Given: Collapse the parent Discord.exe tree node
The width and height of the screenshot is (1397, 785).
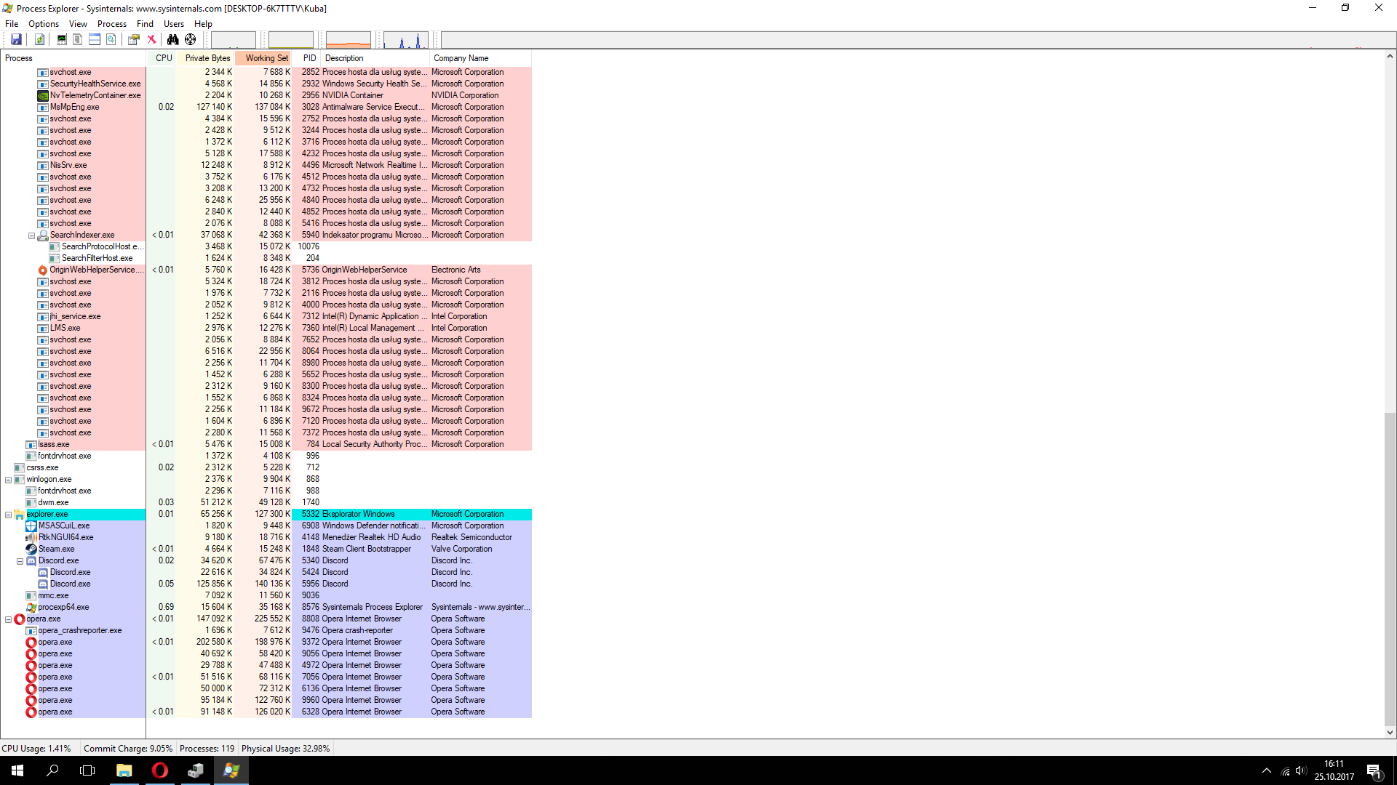Looking at the screenshot, I should point(20,561).
